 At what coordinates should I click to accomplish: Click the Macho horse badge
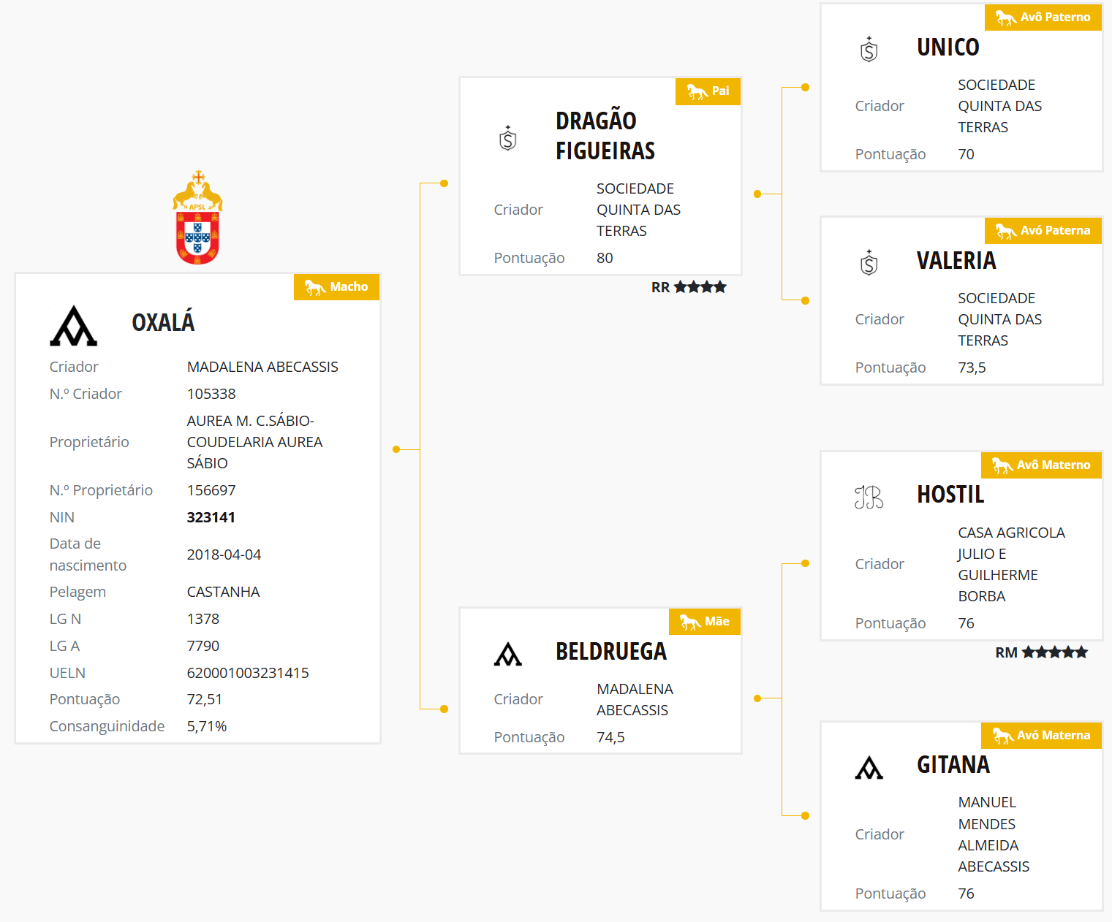[336, 286]
